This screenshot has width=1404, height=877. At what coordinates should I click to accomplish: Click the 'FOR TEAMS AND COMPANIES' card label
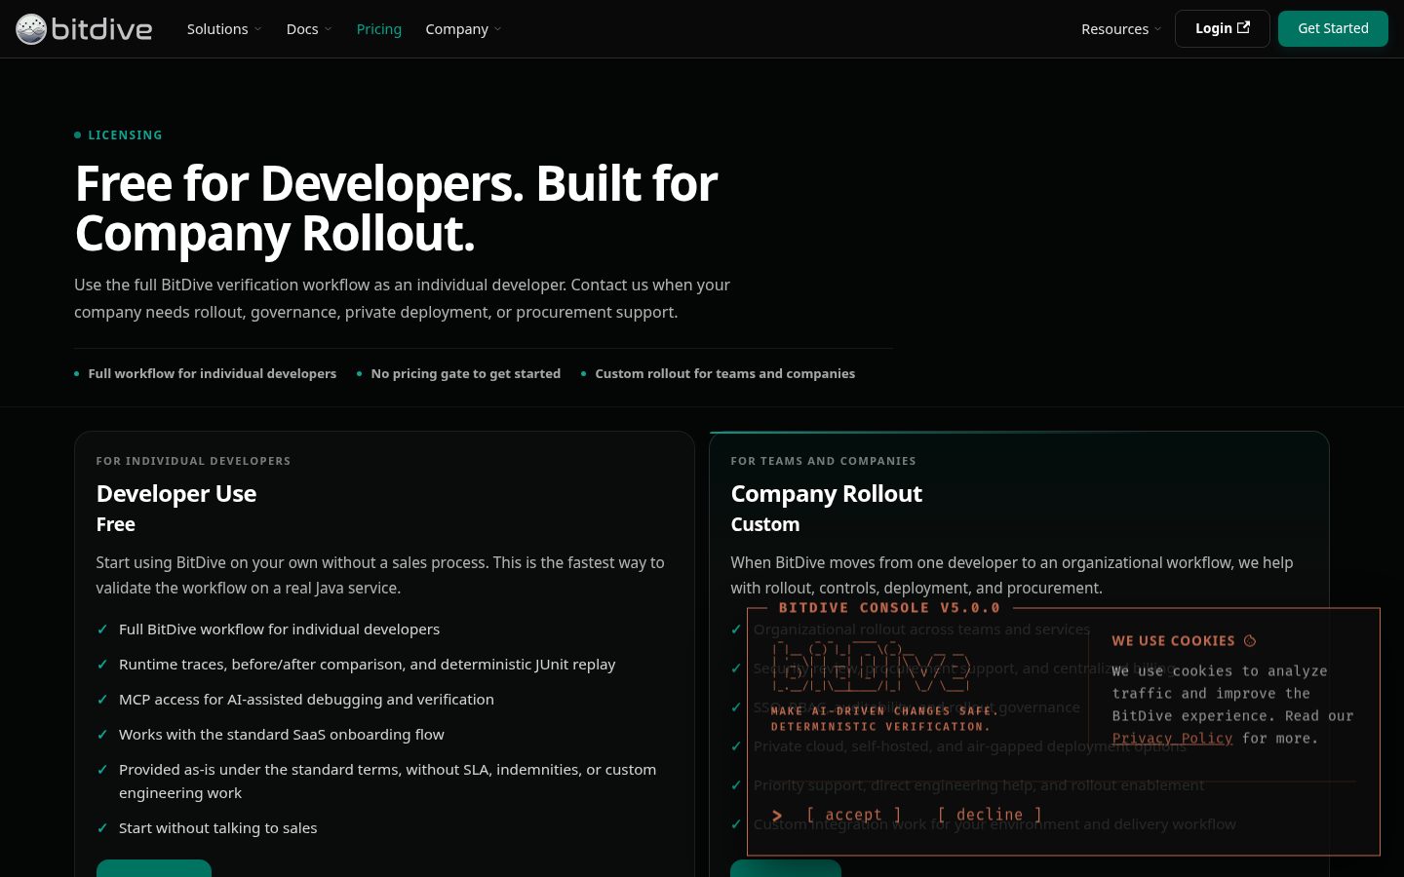pyautogui.click(x=823, y=461)
